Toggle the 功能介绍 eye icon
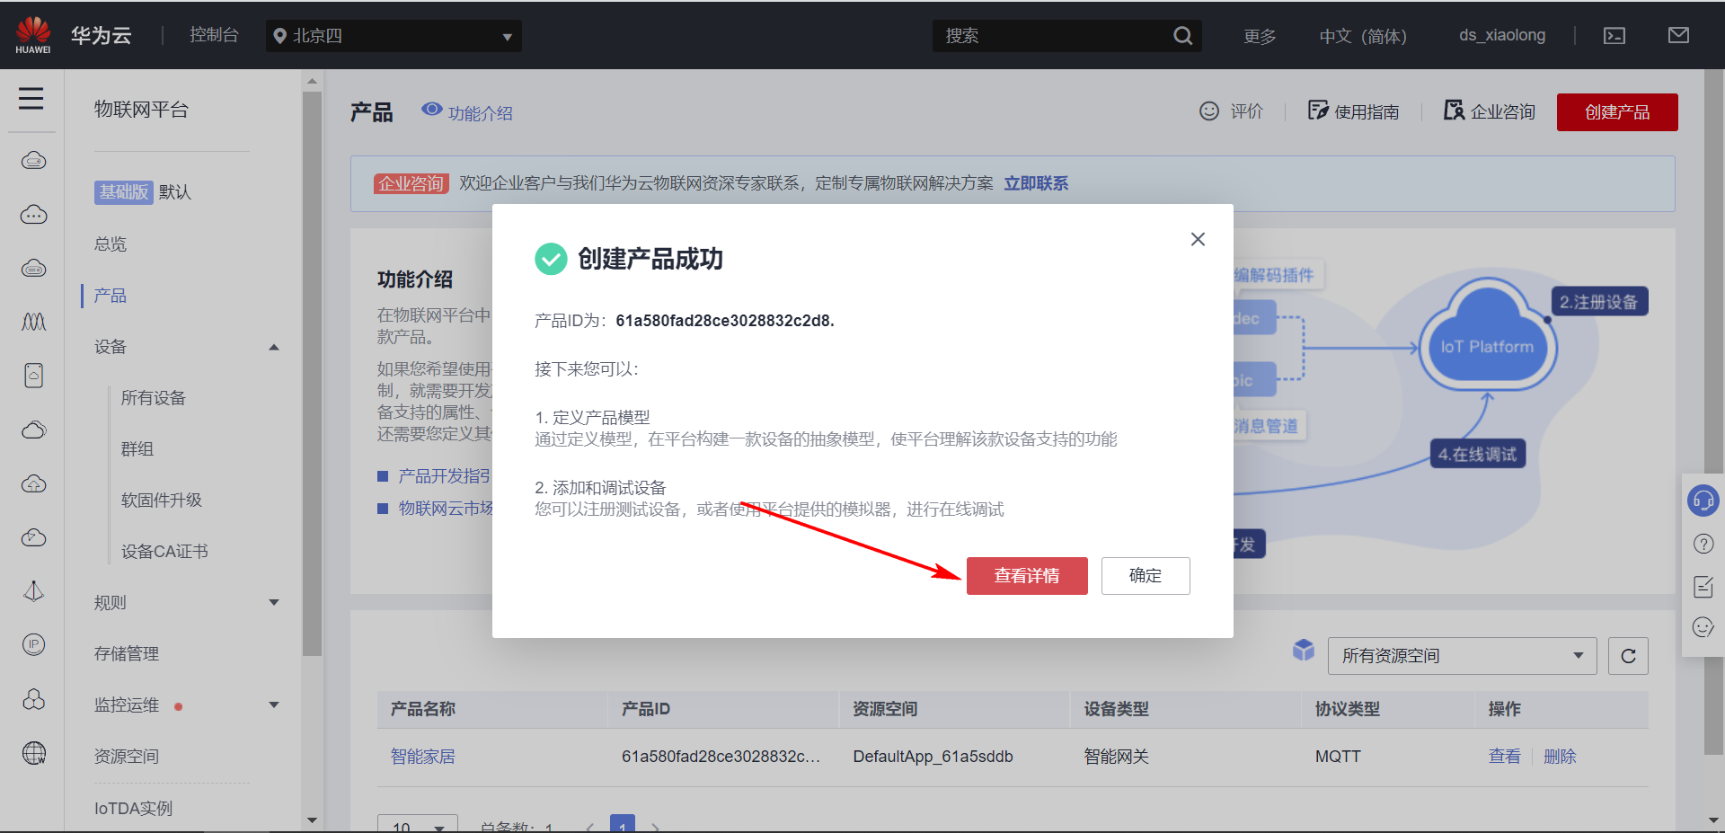Image resolution: width=1725 pixels, height=833 pixels. 432,110
